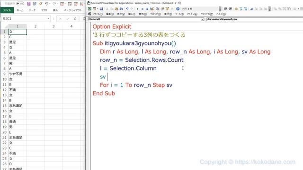
Task: Open VBA 挿入(I) menu
Action: [x=132, y=14]
